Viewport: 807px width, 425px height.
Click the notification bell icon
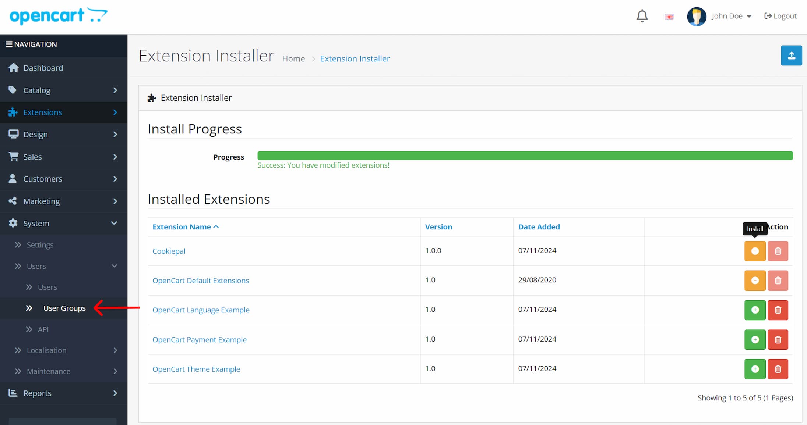point(641,15)
